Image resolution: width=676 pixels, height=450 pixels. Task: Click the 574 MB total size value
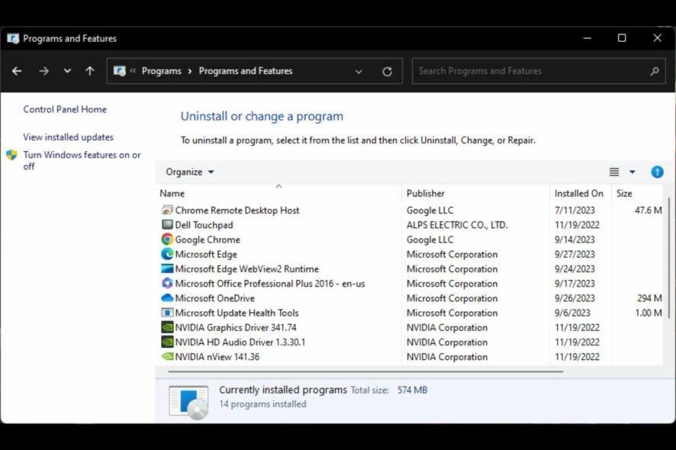point(412,390)
